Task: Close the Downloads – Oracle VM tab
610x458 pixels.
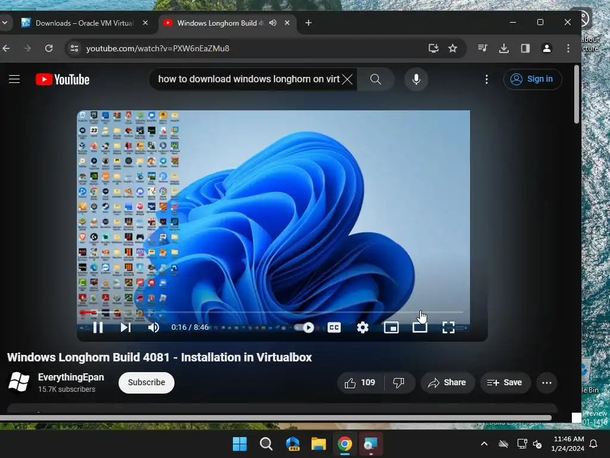Action: tap(145, 23)
